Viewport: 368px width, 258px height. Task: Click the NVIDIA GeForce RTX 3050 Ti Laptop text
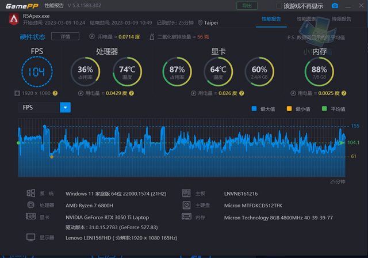tap(107, 218)
